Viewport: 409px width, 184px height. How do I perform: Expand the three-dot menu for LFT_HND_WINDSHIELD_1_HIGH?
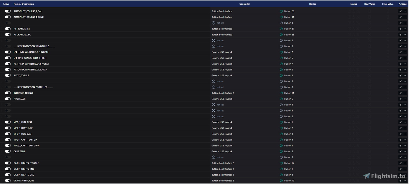[x=405, y=58]
